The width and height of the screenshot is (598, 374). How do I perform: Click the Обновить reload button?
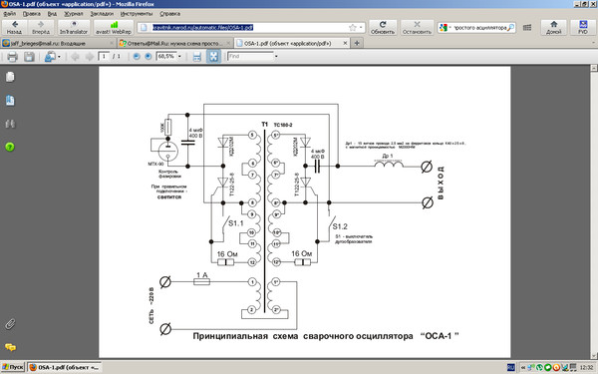coord(383,28)
